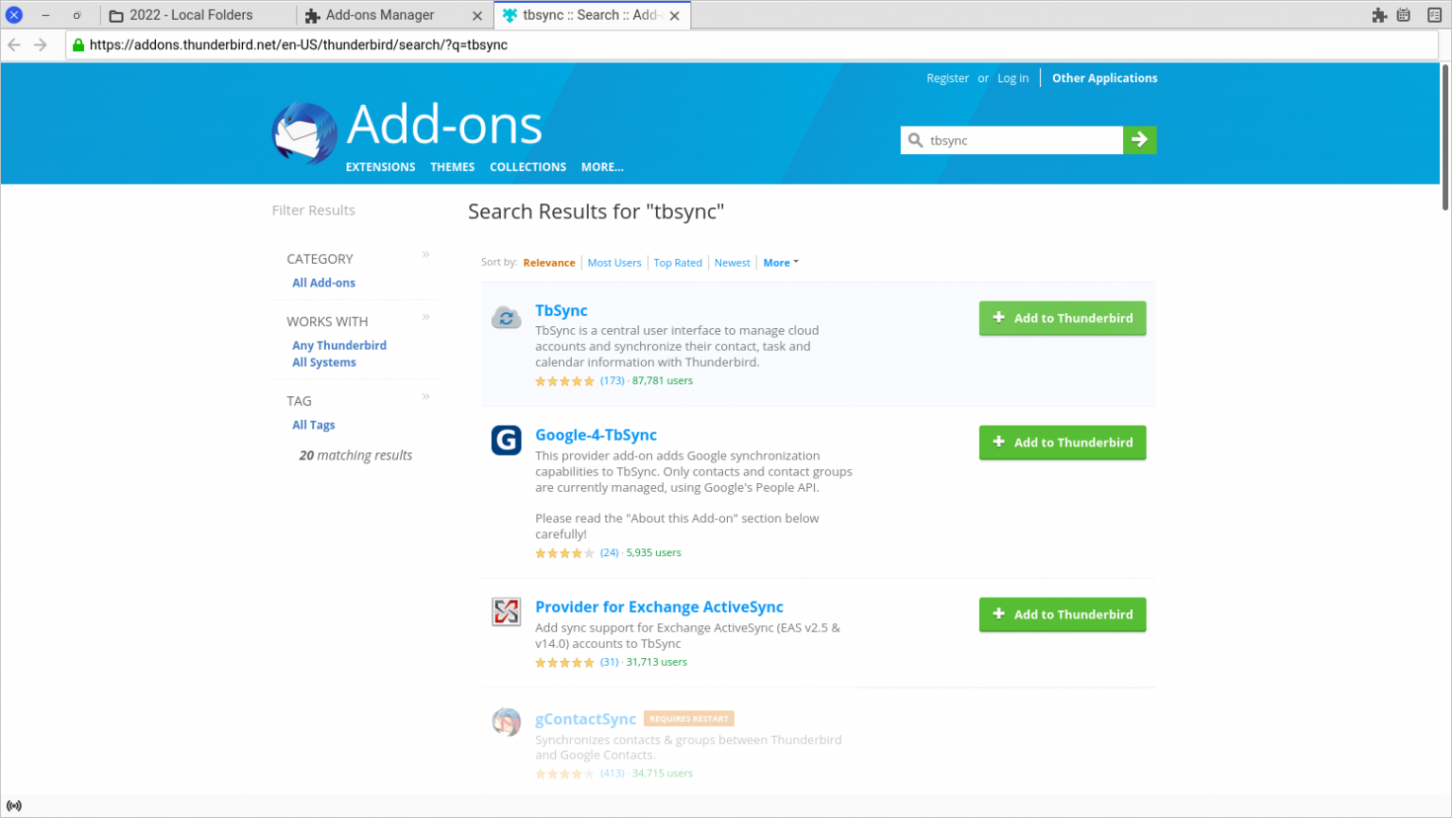Open the Extensions menu item

380,166
